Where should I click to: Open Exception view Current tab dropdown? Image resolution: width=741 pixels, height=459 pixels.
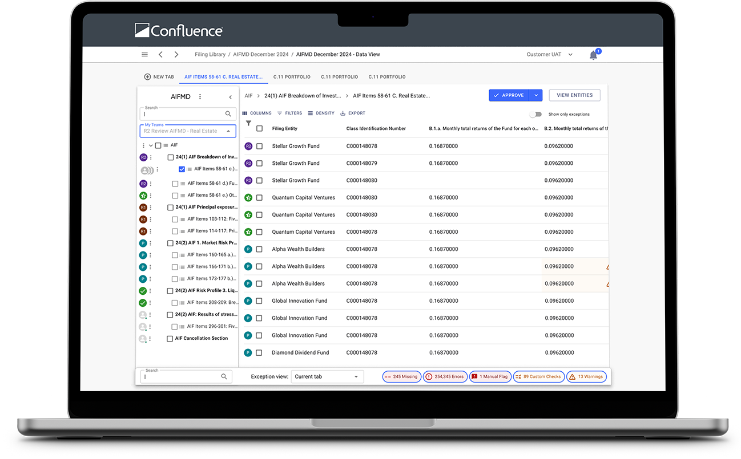(x=327, y=377)
